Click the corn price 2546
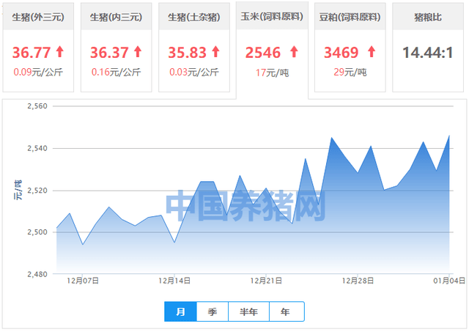Screen dimensions: 469x332 click(263, 53)
